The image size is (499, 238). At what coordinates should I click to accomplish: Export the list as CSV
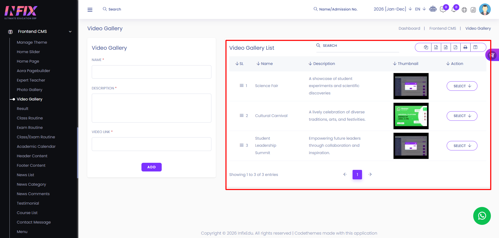pyautogui.click(x=446, y=47)
